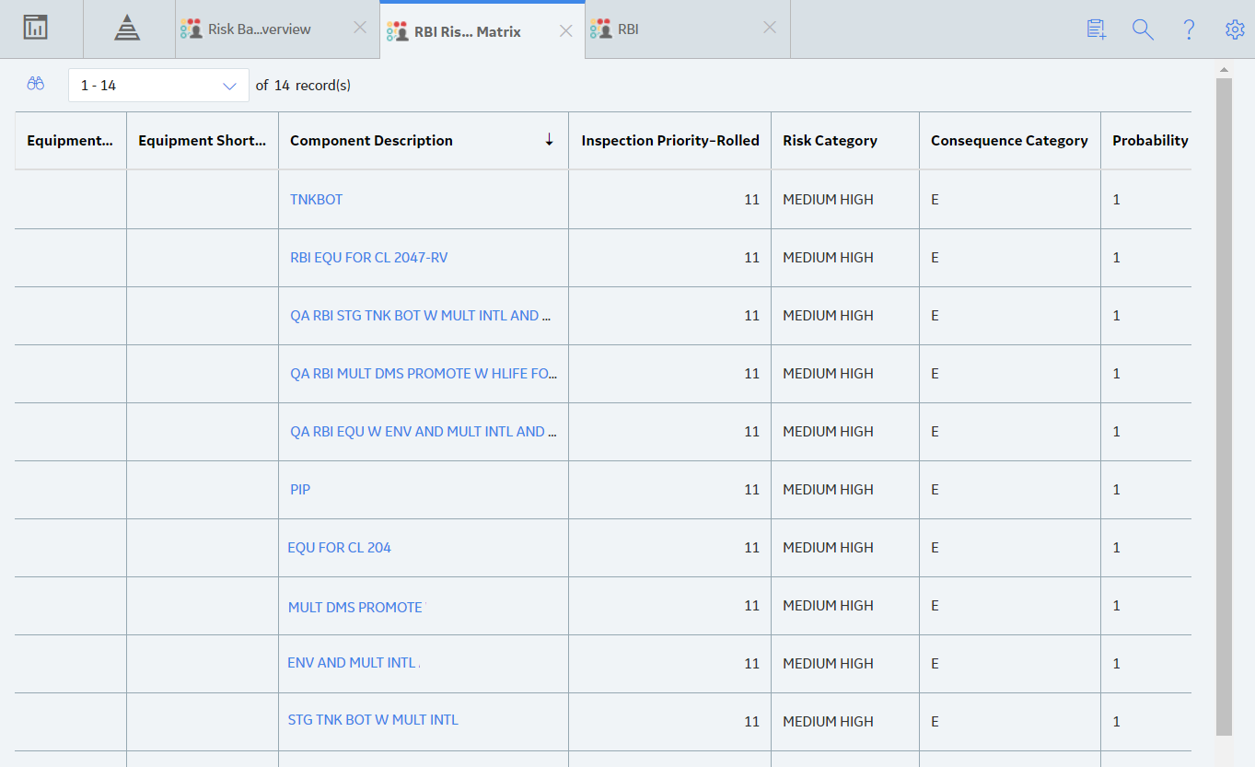This screenshot has width=1255, height=767.
Task: Open ENV AND MULT INTL link
Action: click(352, 662)
